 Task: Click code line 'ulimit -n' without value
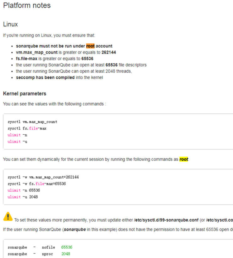click(17, 135)
